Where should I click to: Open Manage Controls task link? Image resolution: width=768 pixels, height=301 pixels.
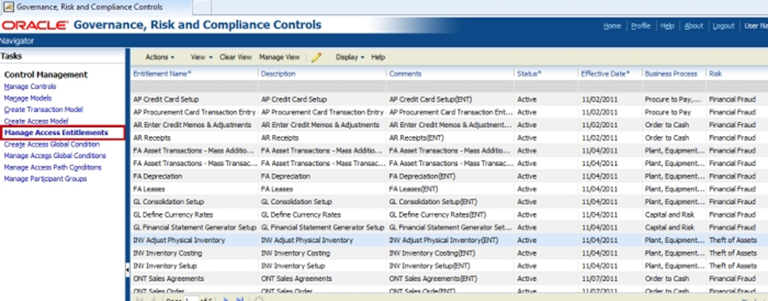pos(30,86)
